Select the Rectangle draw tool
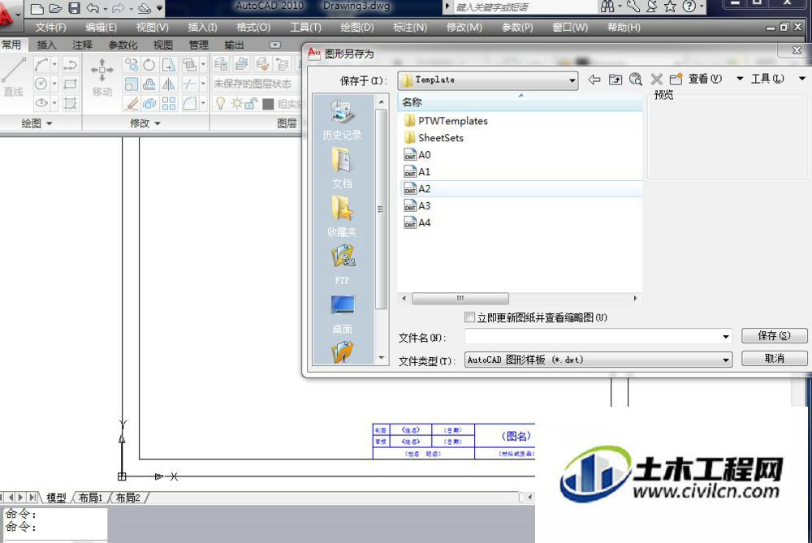 pos(70,84)
